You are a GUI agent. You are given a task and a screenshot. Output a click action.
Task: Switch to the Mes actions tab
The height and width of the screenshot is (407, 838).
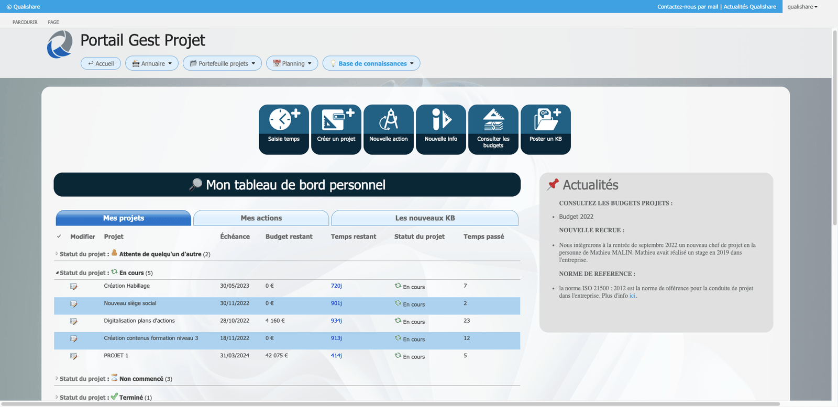[261, 218]
